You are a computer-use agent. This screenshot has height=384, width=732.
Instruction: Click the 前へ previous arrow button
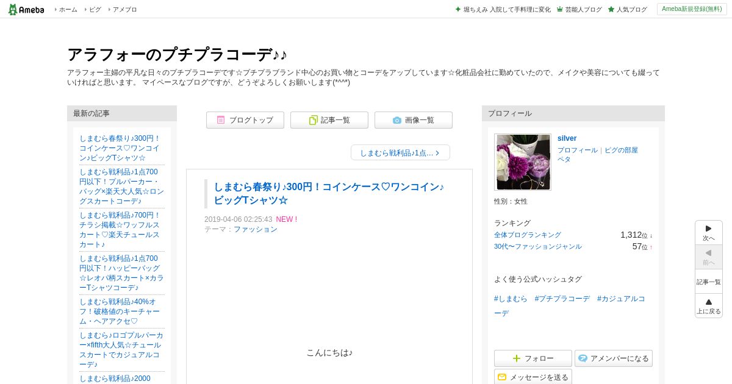point(709,257)
